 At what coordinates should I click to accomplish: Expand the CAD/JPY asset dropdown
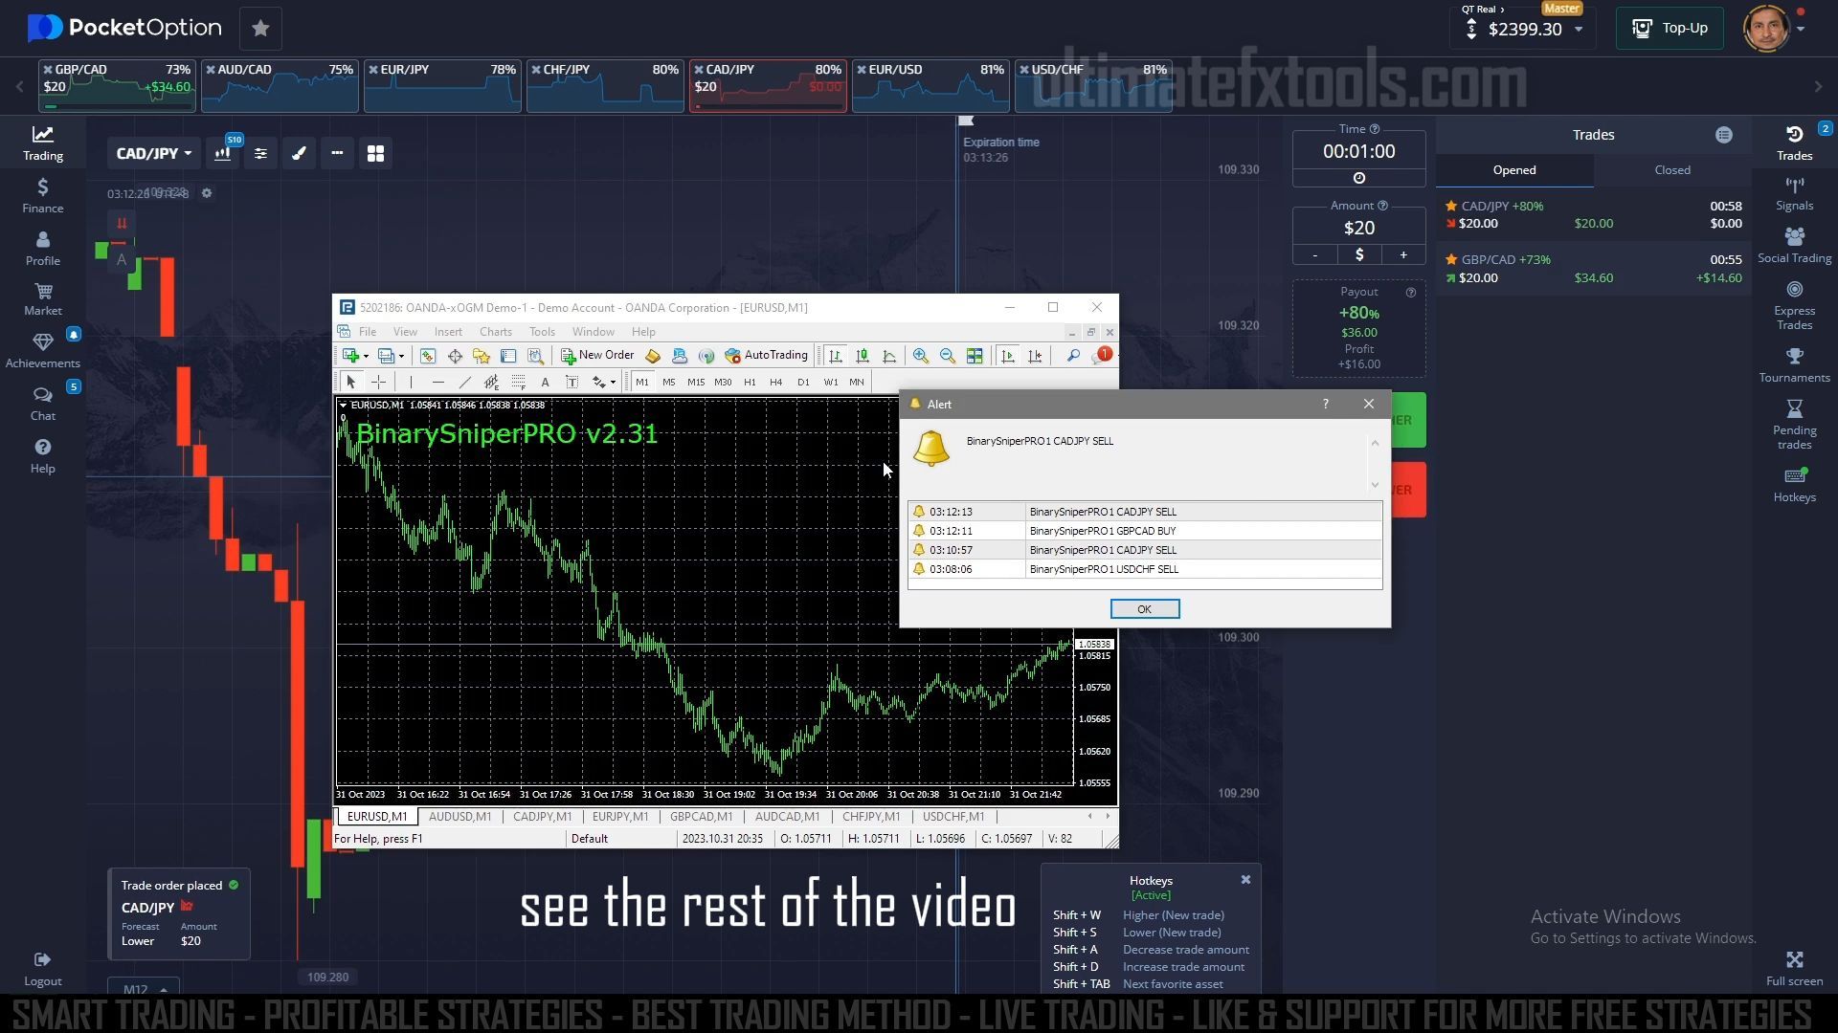pos(150,153)
